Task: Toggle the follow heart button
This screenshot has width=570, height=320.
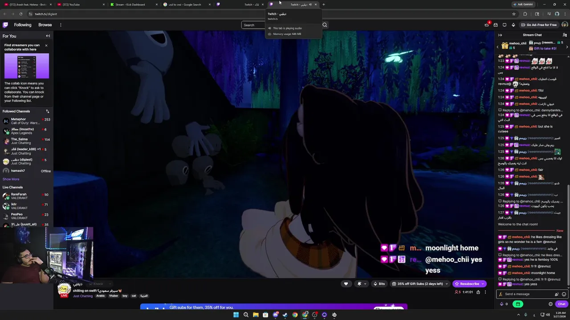Action: pyautogui.click(x=346, y=284)
